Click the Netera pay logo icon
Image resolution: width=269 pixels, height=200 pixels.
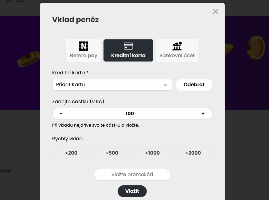pos(84,46)
